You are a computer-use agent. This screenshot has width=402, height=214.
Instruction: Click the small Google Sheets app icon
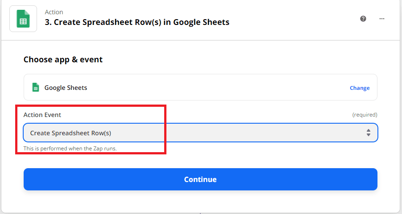click(36, 87)
